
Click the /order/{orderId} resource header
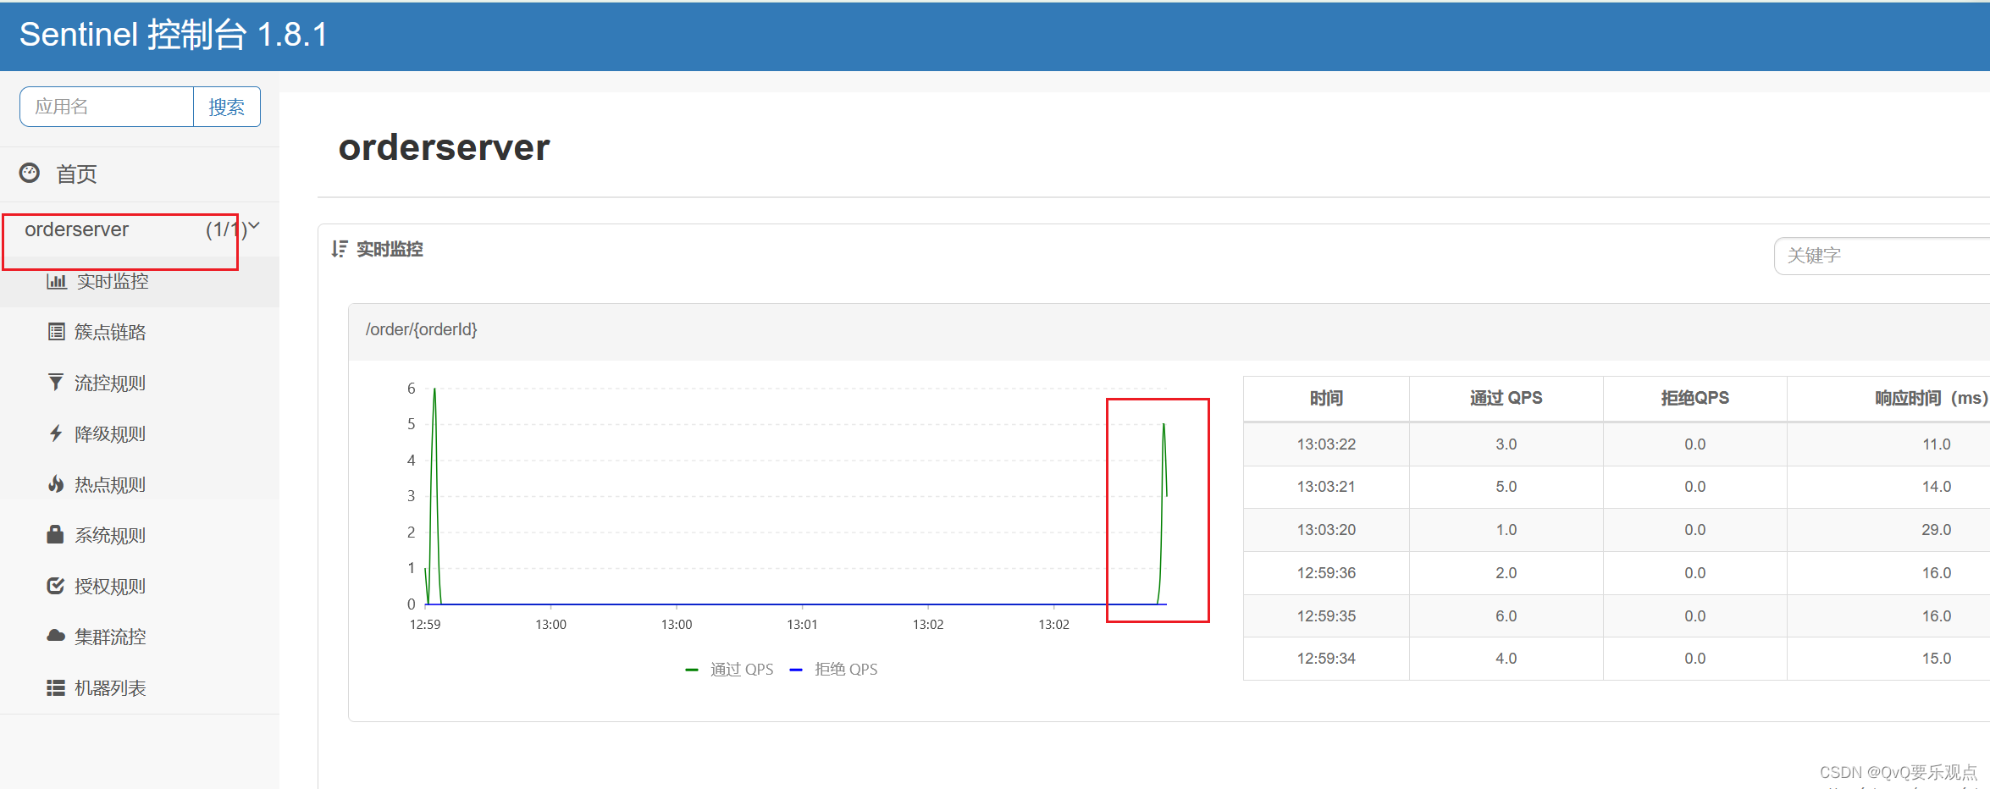click(422, 329)
